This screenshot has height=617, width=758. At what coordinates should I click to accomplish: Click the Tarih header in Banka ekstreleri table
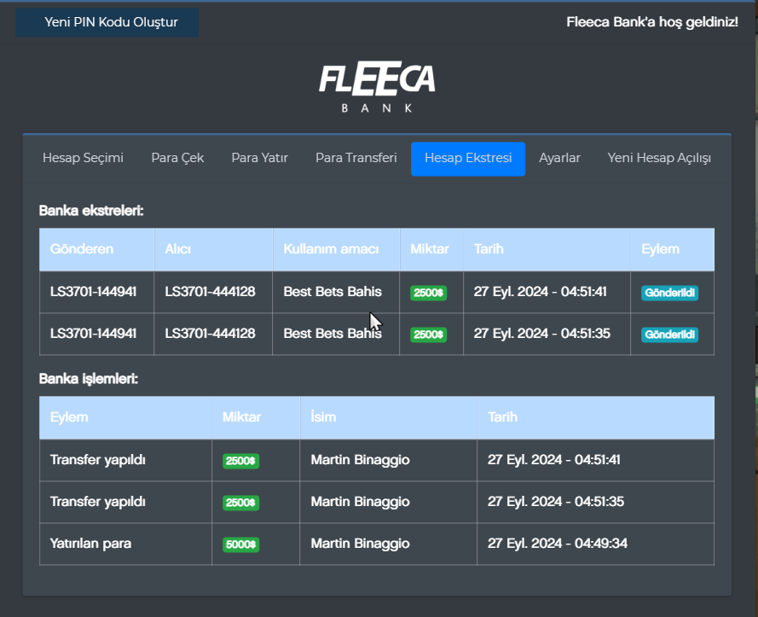tap(489, 249)
